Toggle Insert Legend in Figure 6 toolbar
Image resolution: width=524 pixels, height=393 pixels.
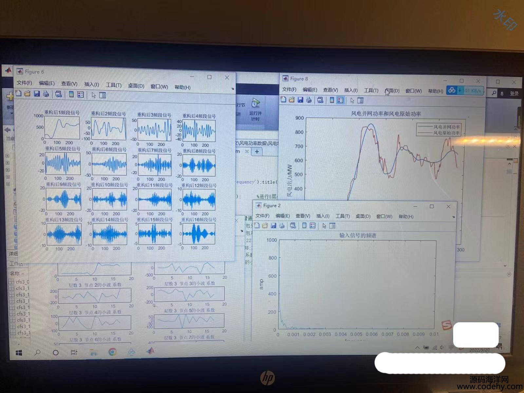[81, 95]
